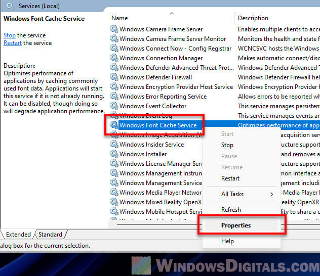Screen dimensions: 320x276
Task: Click gear icon beside Windows Mixed Reality OpenXR
Action: pyautogui.click(x=114, y=202)
